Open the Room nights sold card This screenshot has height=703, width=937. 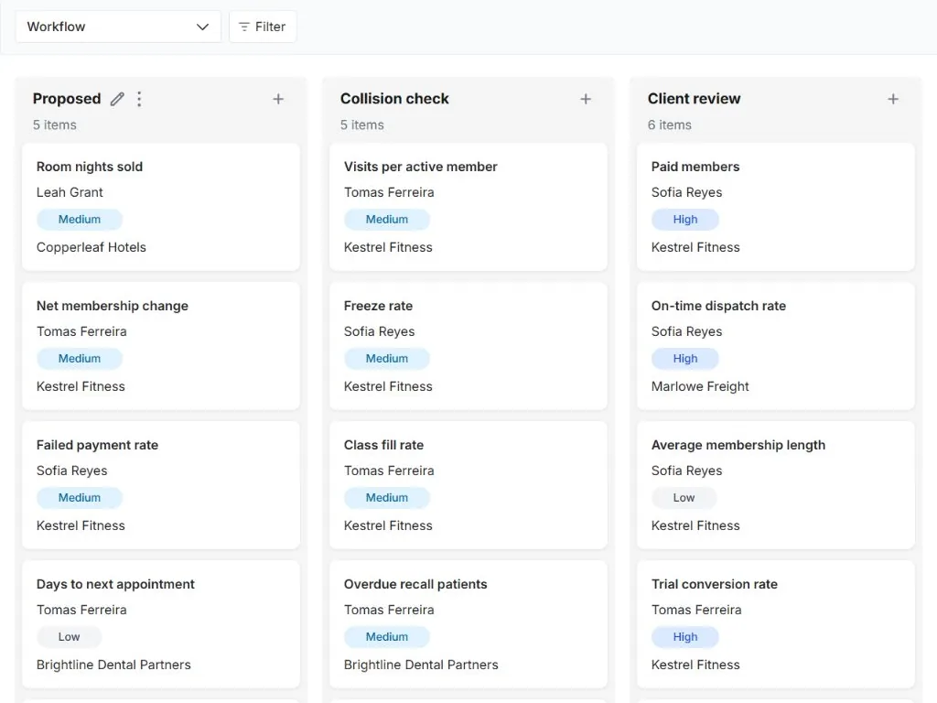[161, 207]
